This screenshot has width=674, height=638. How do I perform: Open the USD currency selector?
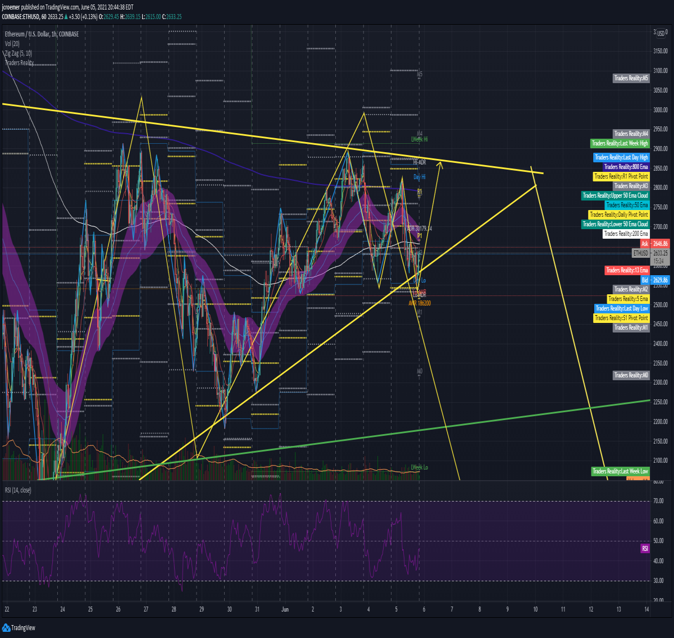661,33
